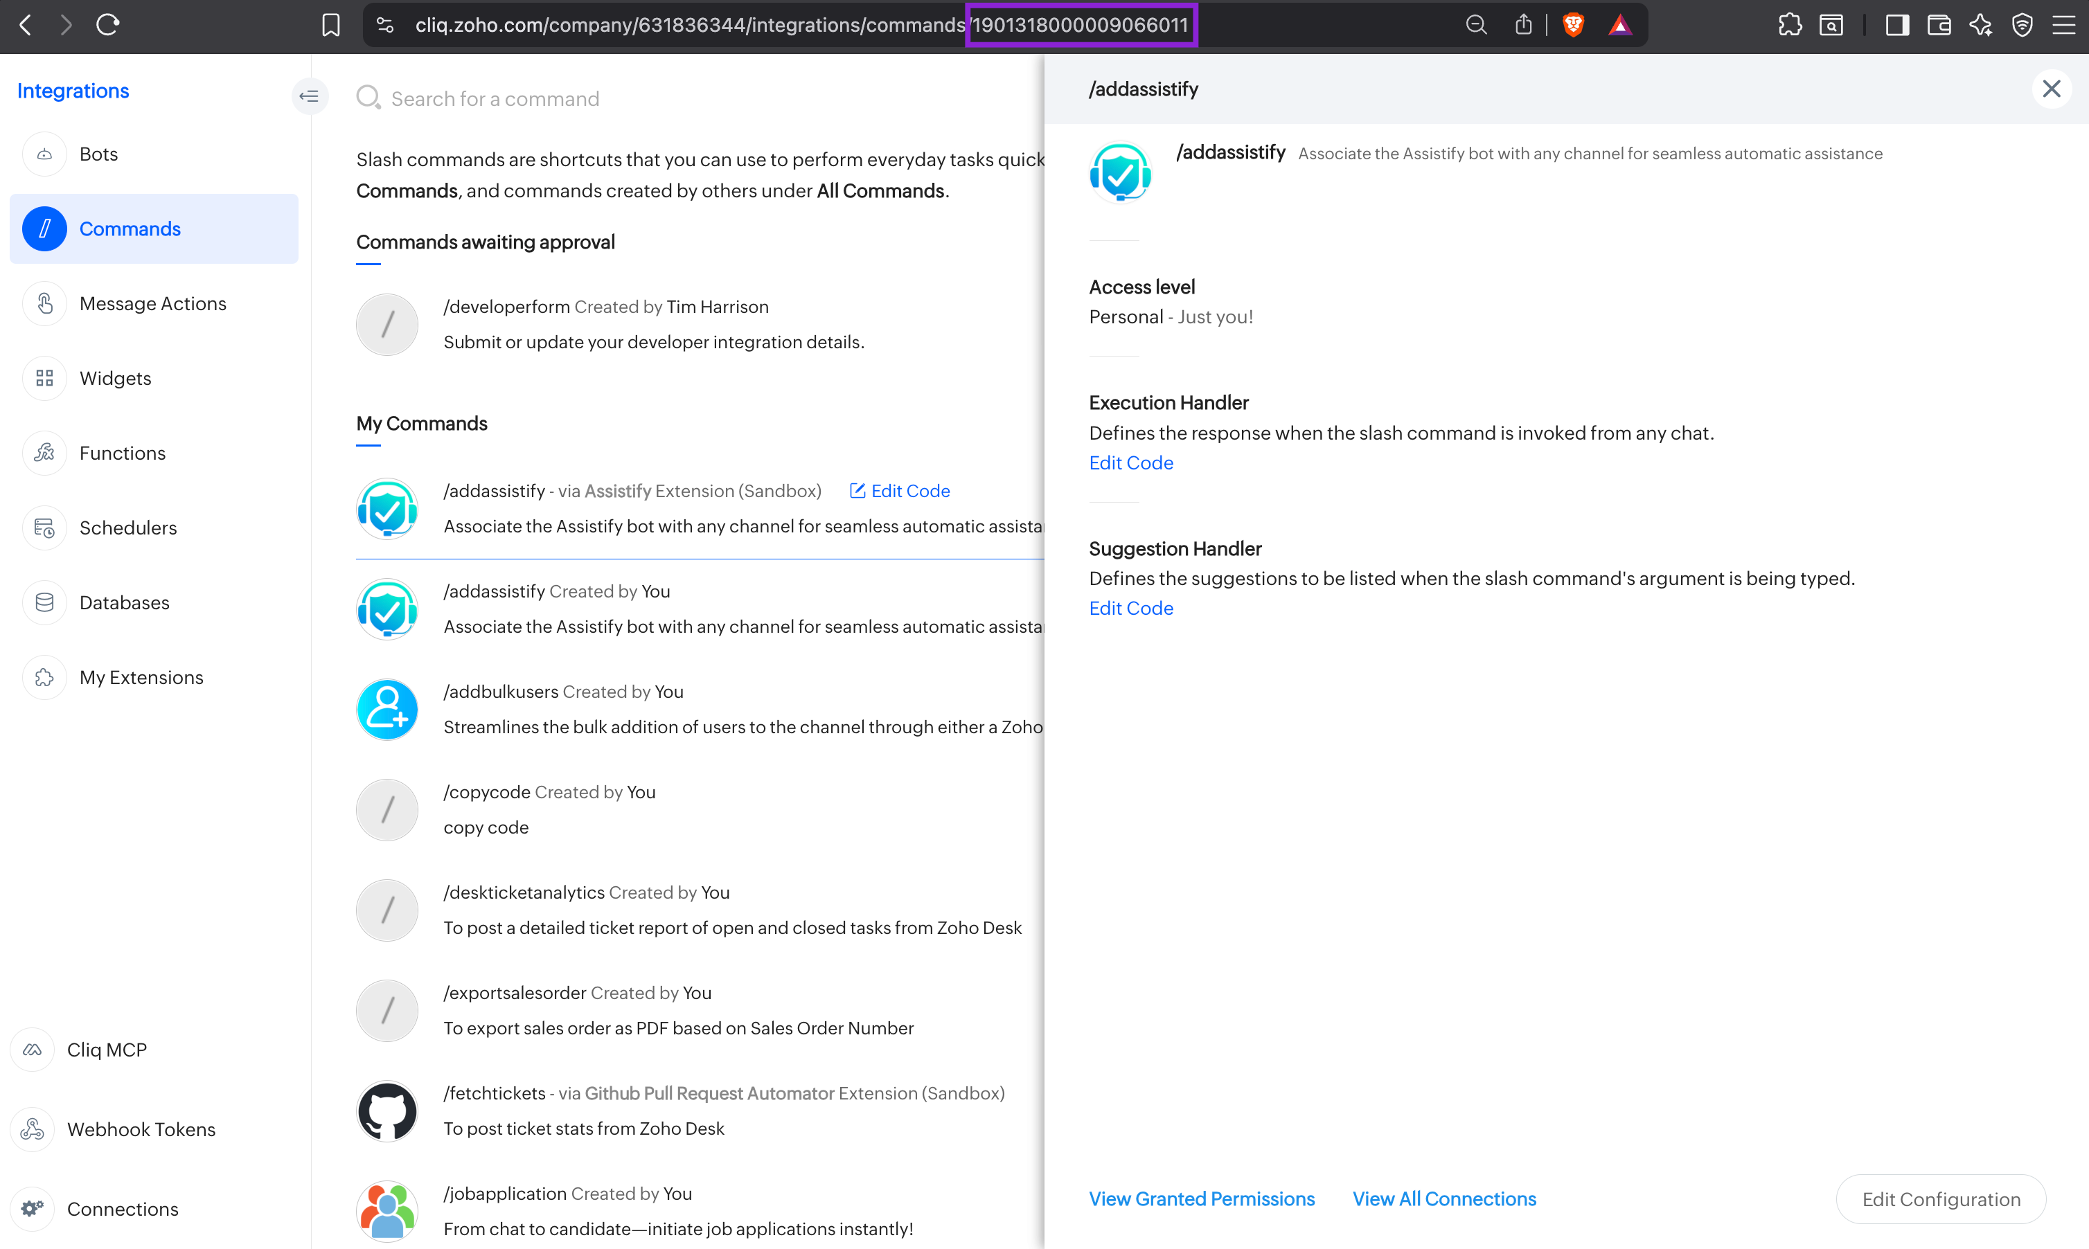Open /copycode command

(700, 809)
